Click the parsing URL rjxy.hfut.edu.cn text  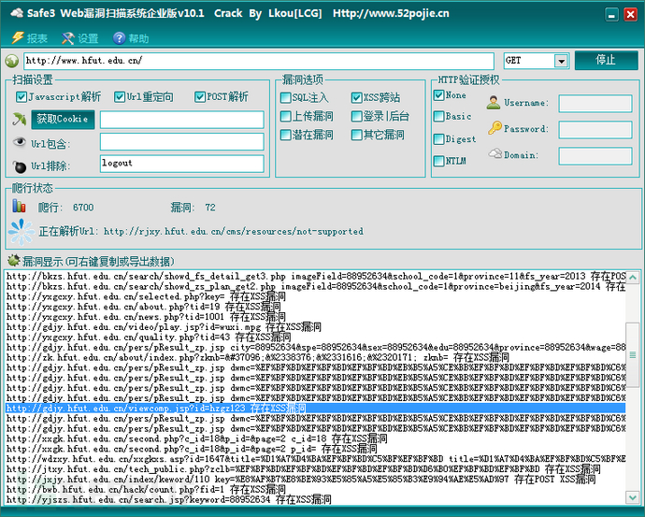click(x=234, y=232)
